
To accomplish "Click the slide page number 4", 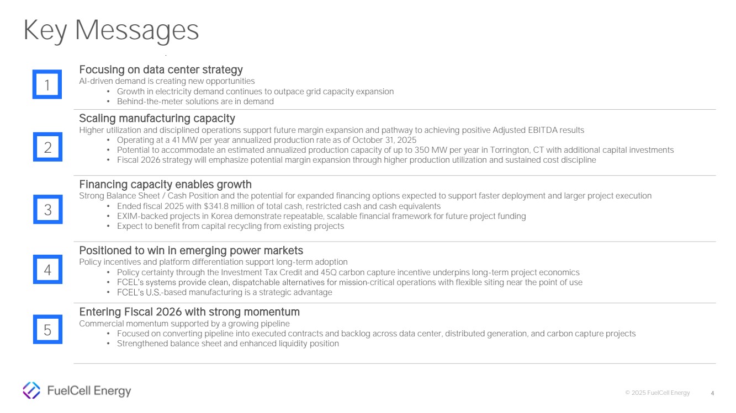I will pos(712,393).
